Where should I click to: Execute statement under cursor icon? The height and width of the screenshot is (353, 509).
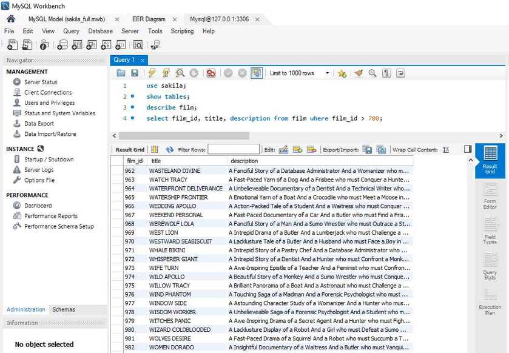tap(166, 73)
